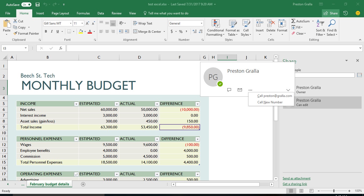
Task: Switch to Page Break Preview in status bar
Action: coord(311,191)
